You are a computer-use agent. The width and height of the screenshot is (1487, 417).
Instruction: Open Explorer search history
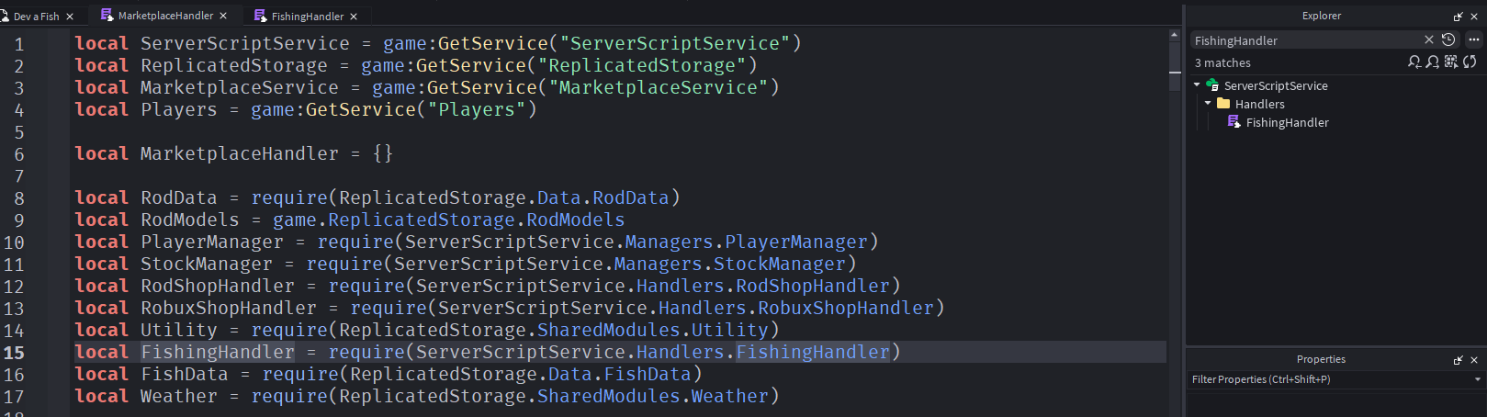pyautogui.click(x=1448, y=39)
